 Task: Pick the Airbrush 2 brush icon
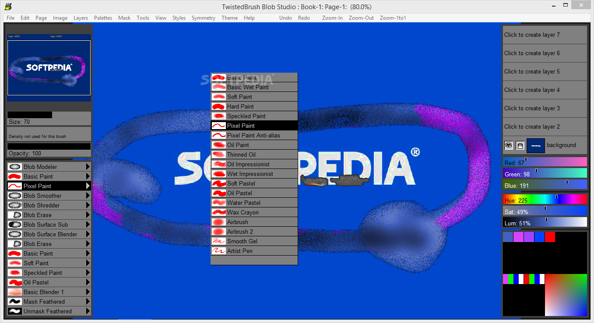pyautogui.click(x=218, y=232)
